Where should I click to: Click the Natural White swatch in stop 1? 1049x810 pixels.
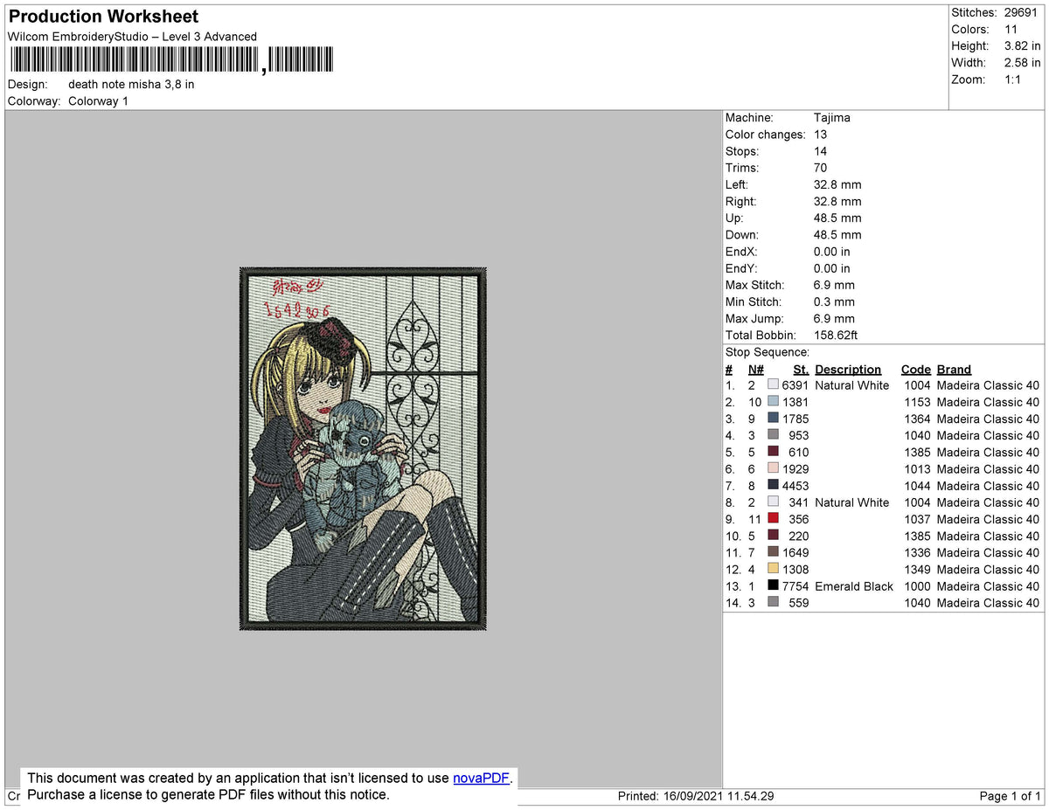(773, 384)
